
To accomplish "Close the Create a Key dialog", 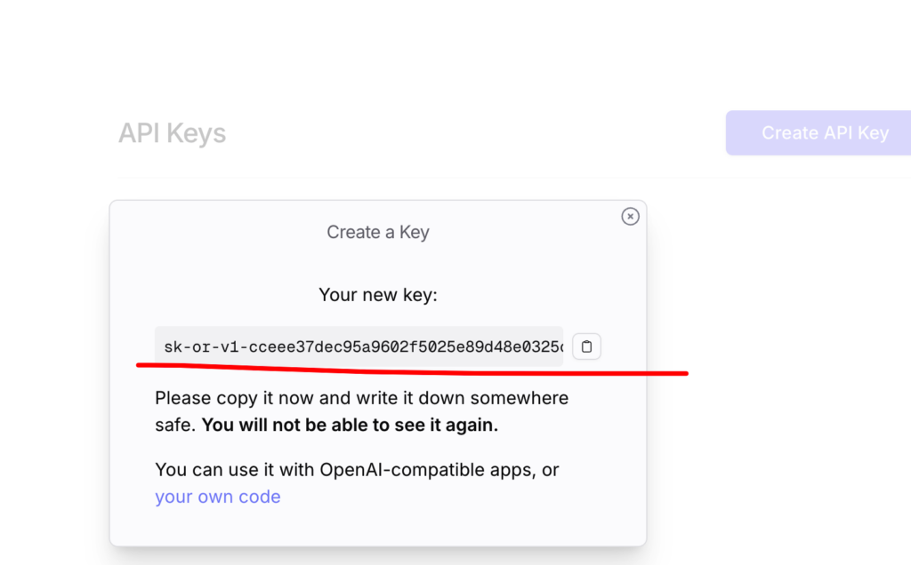I will click(x=630, y=216).
